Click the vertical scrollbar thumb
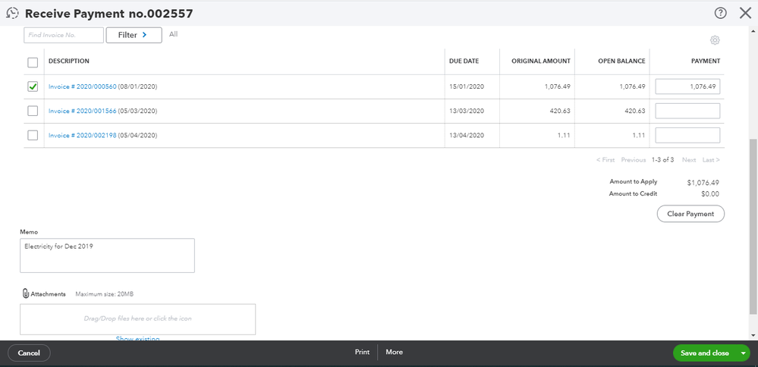The width and height of the screenshot is (758, 367). point(753,227)
